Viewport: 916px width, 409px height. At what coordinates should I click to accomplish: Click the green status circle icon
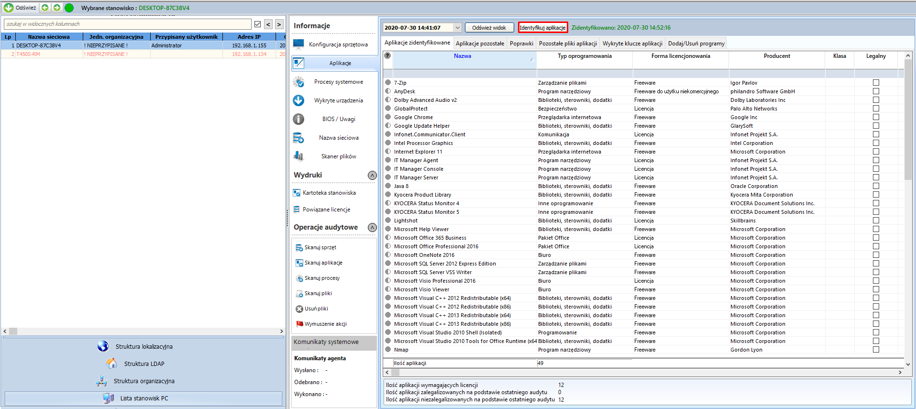click(x=69, y=8)
